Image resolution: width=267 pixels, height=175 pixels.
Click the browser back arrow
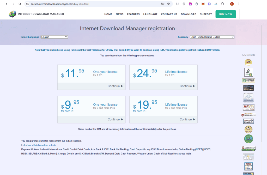point(7,4)
